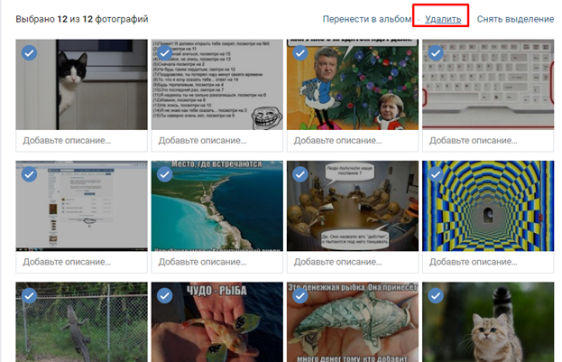The width and height of the screenshot is (562, 362).
Task: Uncheck the standing kitten photo checkmark
Action: coord(436,295)
